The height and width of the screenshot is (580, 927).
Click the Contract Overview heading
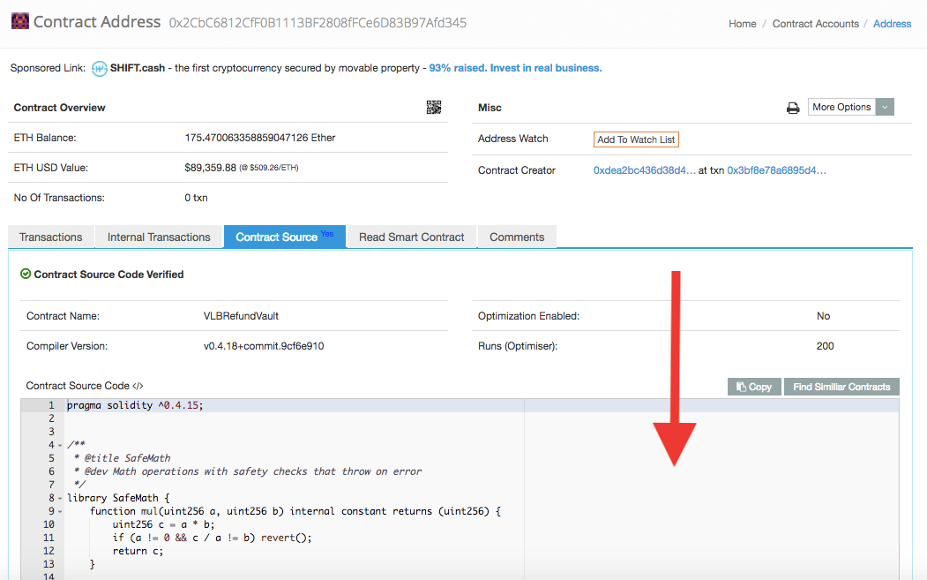point(60,108)
